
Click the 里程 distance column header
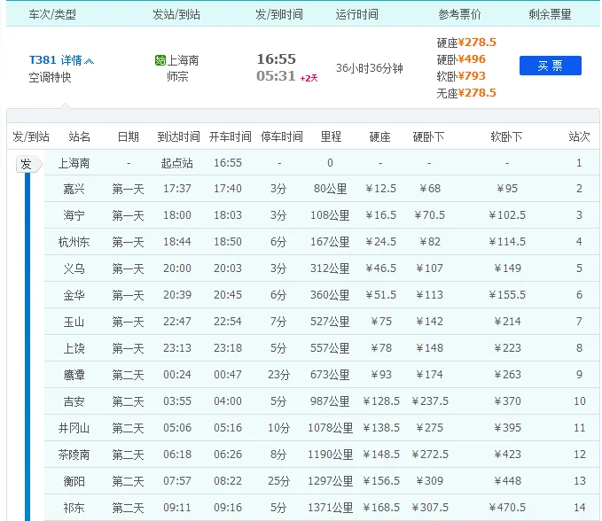(331, 136)
